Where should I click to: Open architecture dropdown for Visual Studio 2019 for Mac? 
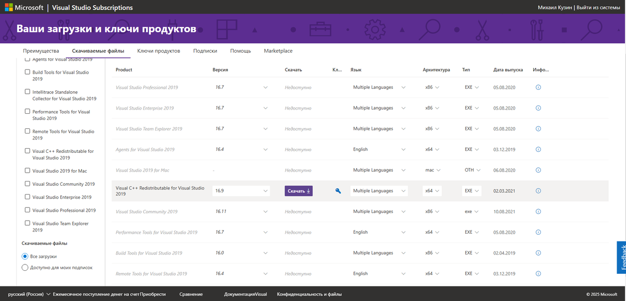(432, 170)
